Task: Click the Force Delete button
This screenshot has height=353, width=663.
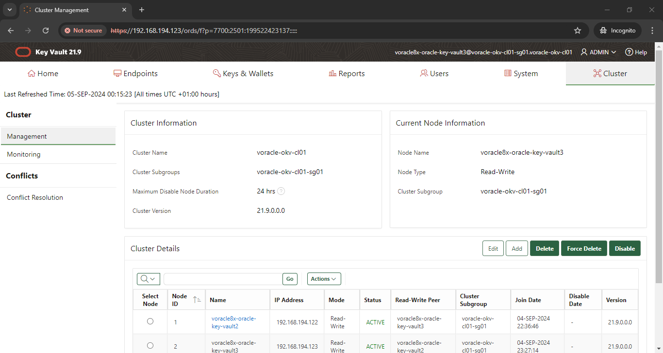Action: tap(584, 248)
